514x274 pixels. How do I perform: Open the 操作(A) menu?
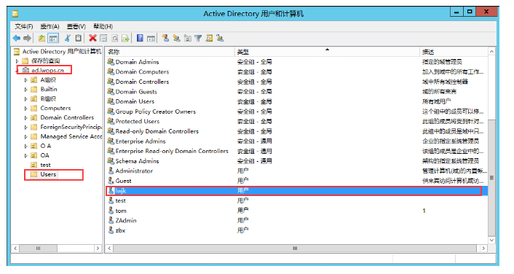coord(50,26)
